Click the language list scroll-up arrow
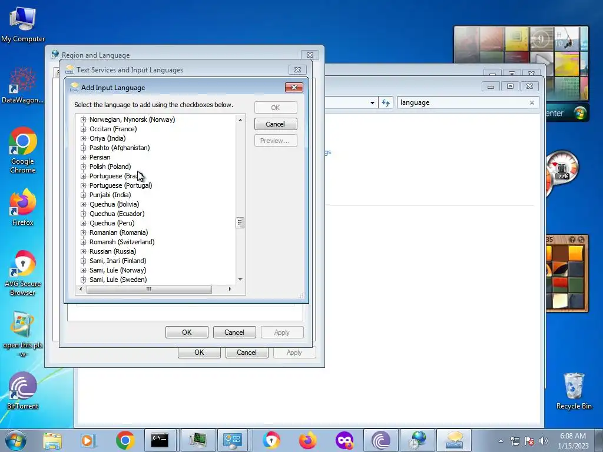 240,120
